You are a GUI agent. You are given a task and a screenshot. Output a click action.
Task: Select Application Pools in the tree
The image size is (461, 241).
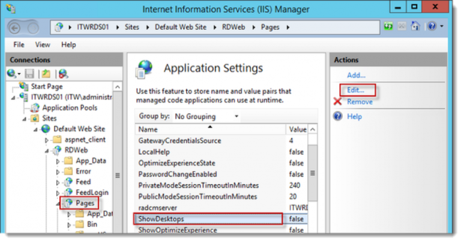coord(70,108)
